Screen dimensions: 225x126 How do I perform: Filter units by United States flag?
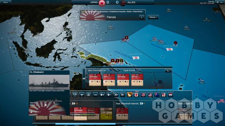(150, 94)
